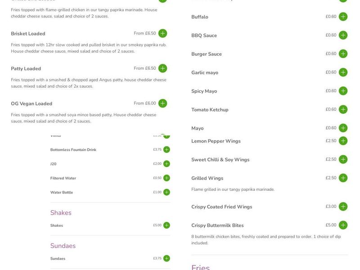Add Filtered Water with the plus icon
This screenshot has width=360, height=270.
coord(166,178)
